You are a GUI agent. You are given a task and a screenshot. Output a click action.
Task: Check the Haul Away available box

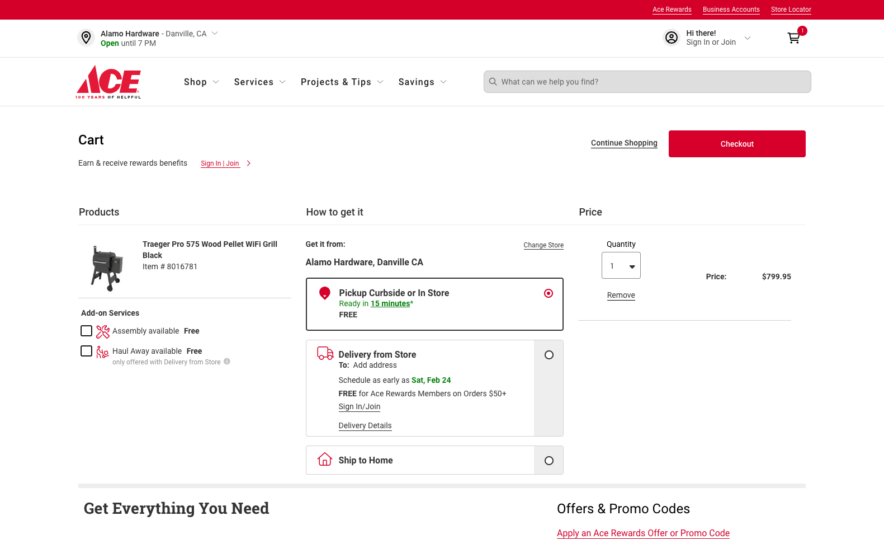pyautogui.click(x=86, y=351)
